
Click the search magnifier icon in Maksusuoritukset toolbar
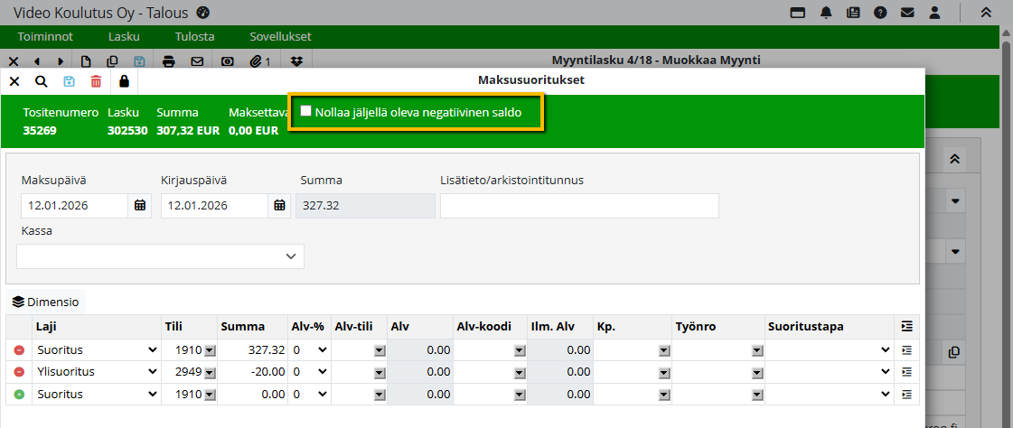(x=41, y=81)
